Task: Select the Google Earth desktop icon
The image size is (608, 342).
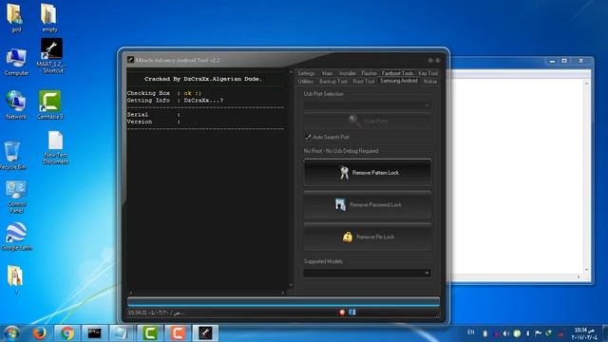Action: 17,237
